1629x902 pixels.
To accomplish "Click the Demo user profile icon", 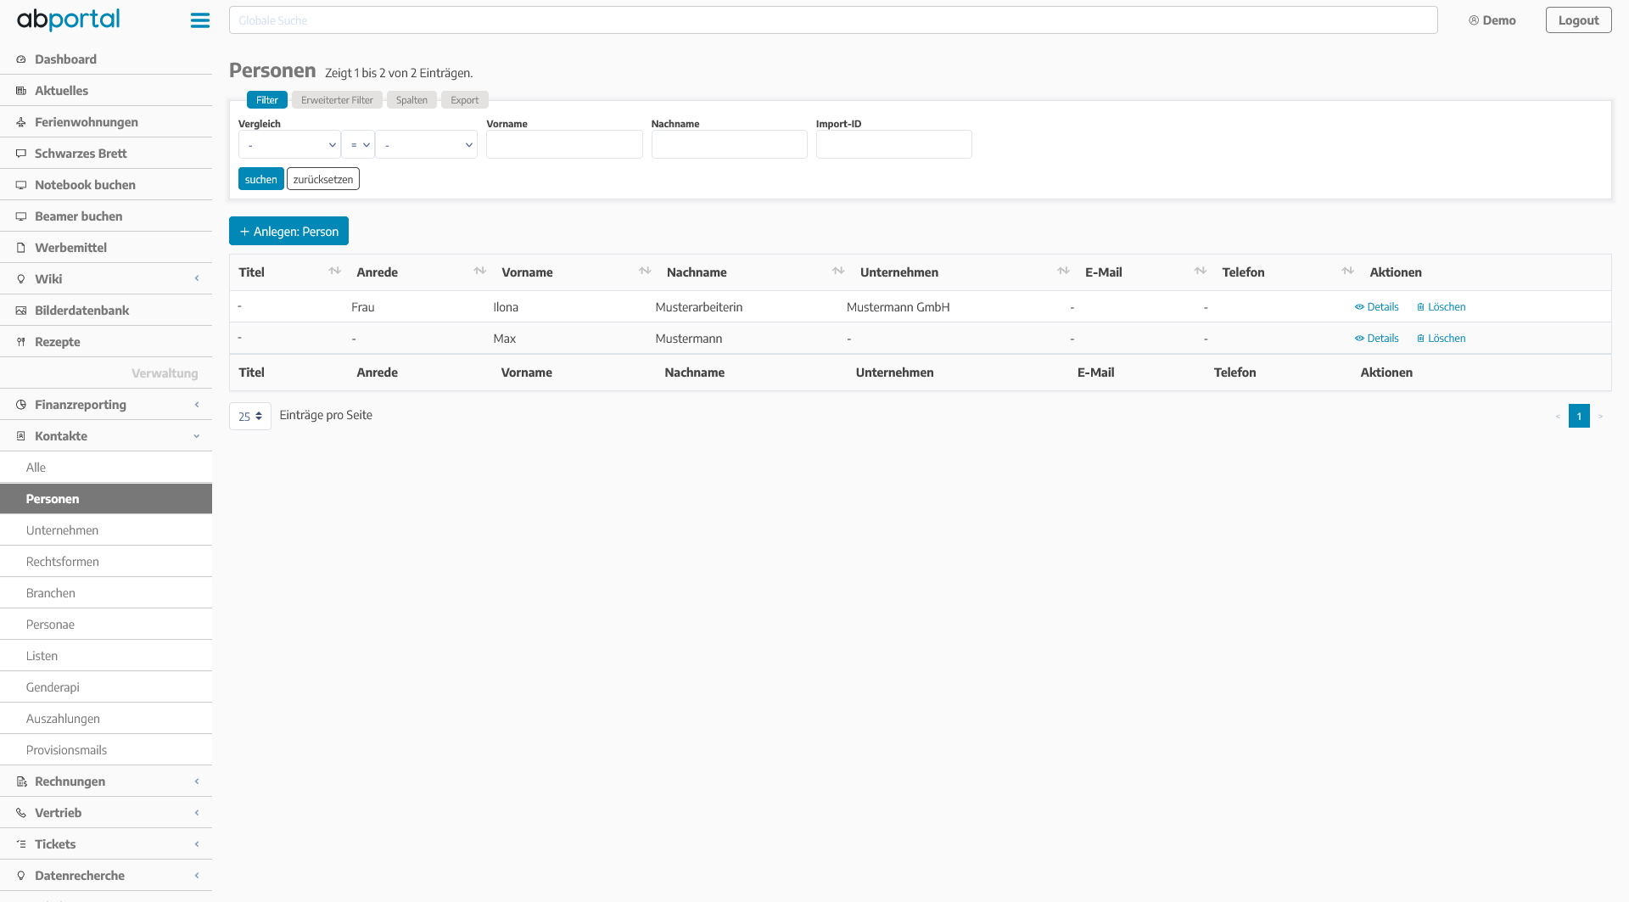I will pyautogui.click(x=1474, y=20).
